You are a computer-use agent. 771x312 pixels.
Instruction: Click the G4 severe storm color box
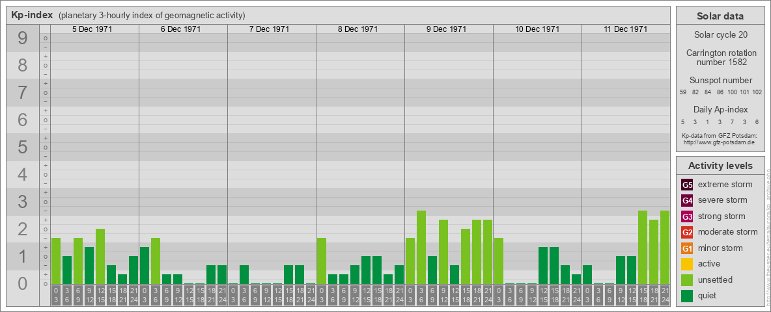pos(687,201)
